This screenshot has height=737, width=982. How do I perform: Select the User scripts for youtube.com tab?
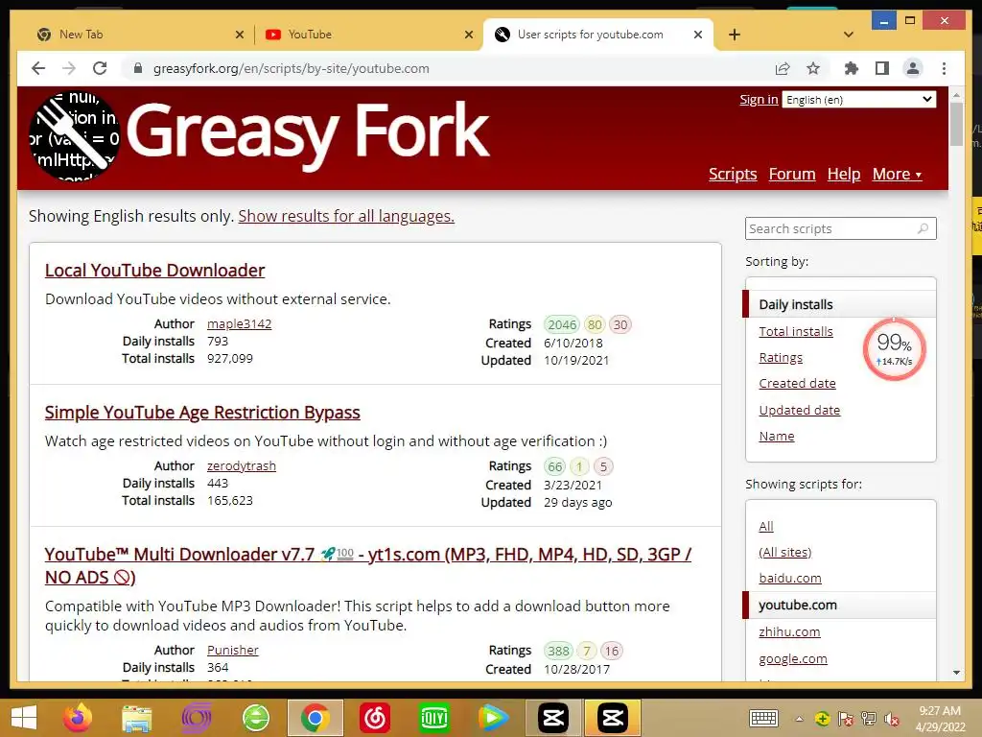click(598, 35)
